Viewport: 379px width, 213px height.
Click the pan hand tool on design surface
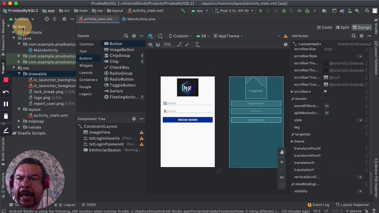coord(282,152)
